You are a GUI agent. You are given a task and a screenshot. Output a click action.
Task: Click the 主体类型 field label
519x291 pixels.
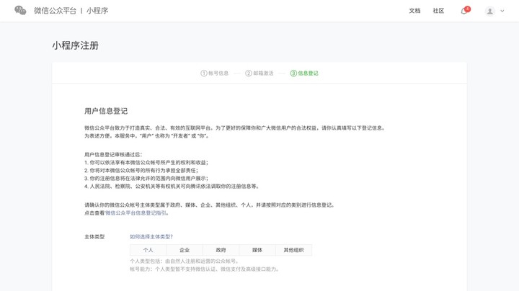coord(94,237)
